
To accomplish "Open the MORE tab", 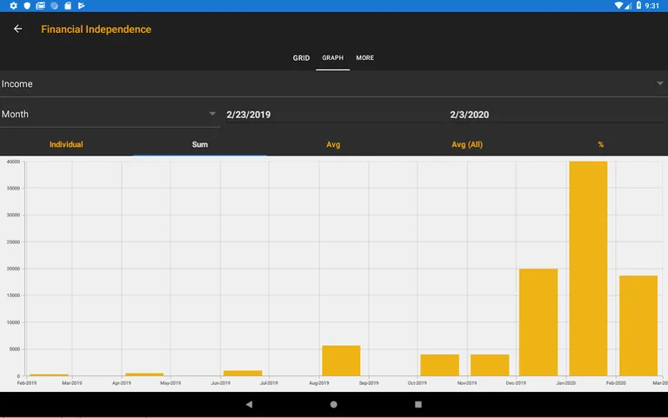I will coord(365,58).
